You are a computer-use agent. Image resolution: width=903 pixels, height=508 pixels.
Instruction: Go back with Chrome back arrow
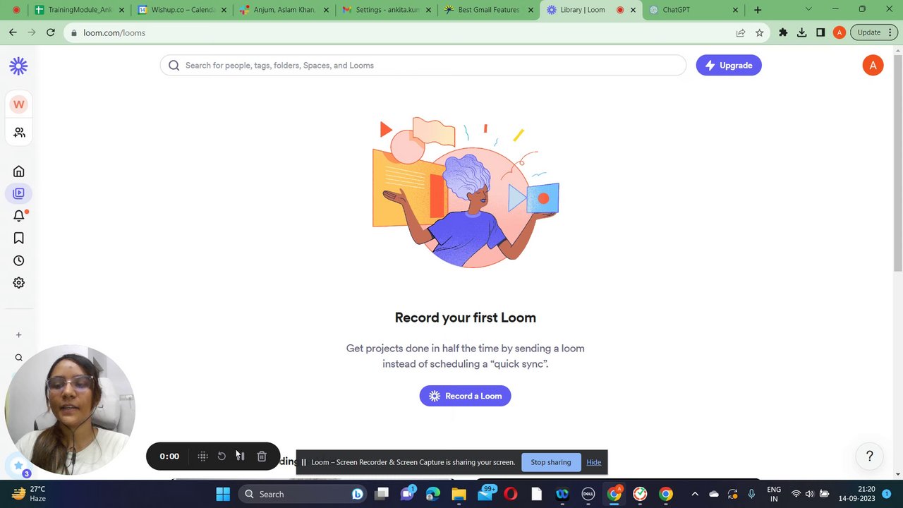pyautogui.click(x=13, y=32)
